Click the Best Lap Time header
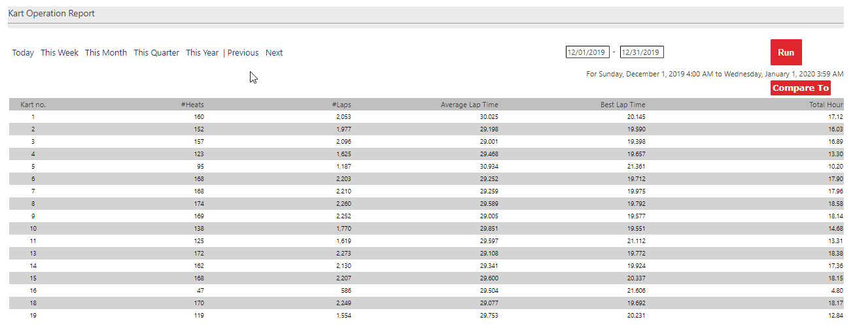Viewport: 855px width, 332px height. click(x=623, y=105)
